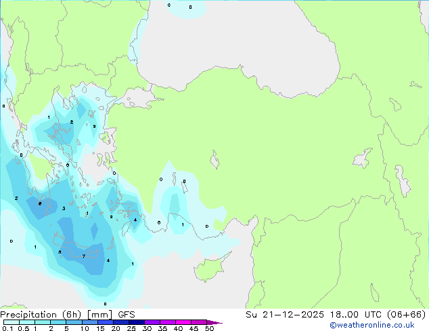Click the magenta swatch between 40 and 45
This screenshot has height=331, width=429.
click(183, 322)
